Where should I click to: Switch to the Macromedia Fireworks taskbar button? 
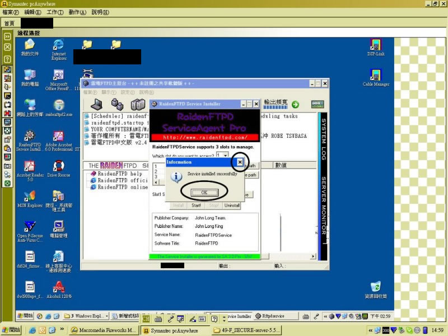coord(104,330)
